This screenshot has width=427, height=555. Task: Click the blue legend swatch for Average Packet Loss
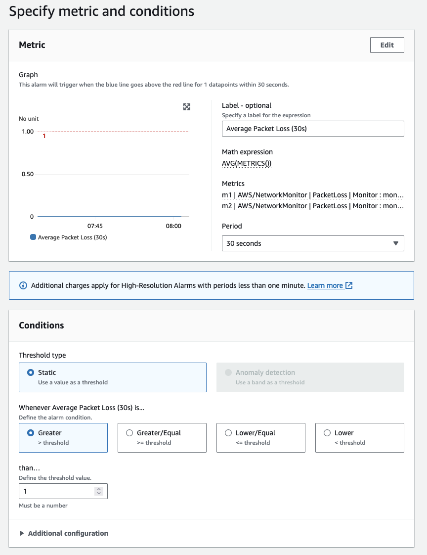(33, 237)
